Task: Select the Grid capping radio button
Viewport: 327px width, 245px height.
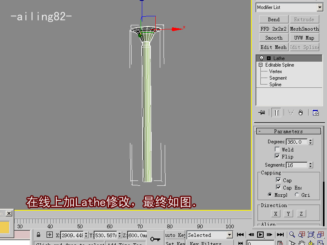Action: coord(297,195)
